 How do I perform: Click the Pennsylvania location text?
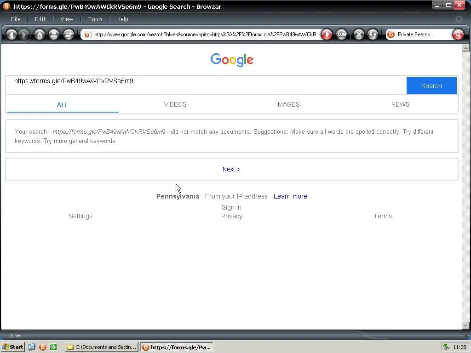coord(178,196)
